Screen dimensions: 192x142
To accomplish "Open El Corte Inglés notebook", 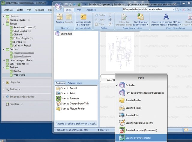I will click(21, 38).
